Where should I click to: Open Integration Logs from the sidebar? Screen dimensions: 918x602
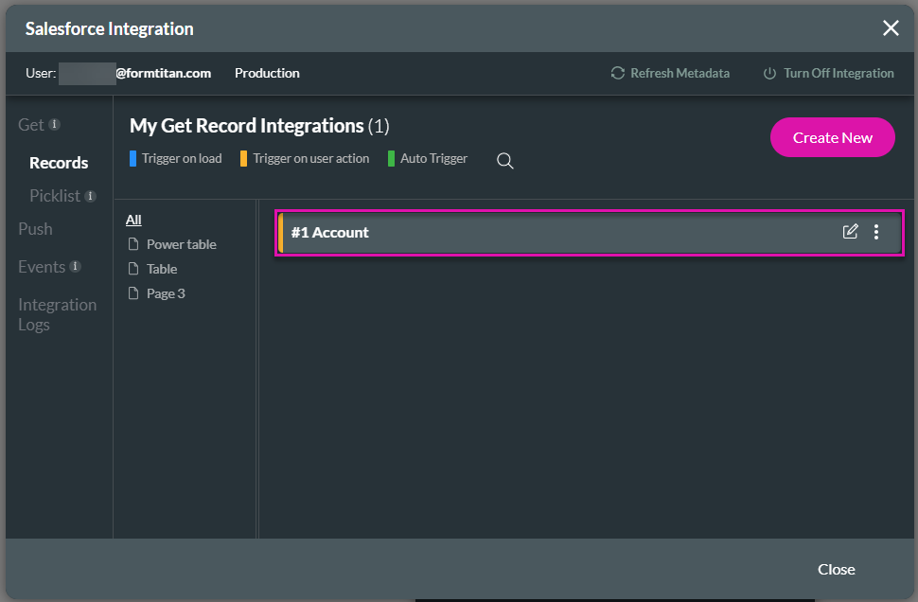57,313
